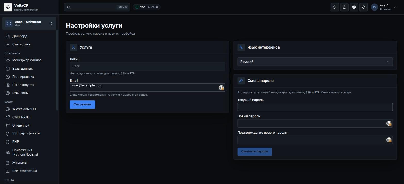Open the lifebuoy support icon
The width and height of the screenshot is (404, 184).
click(x=354, y=7)
